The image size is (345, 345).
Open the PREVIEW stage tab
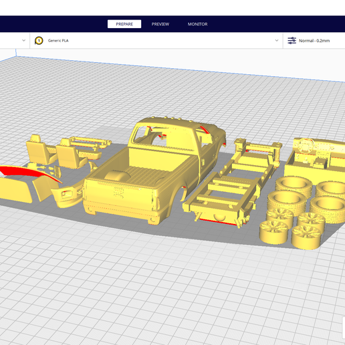coord(160,24)
